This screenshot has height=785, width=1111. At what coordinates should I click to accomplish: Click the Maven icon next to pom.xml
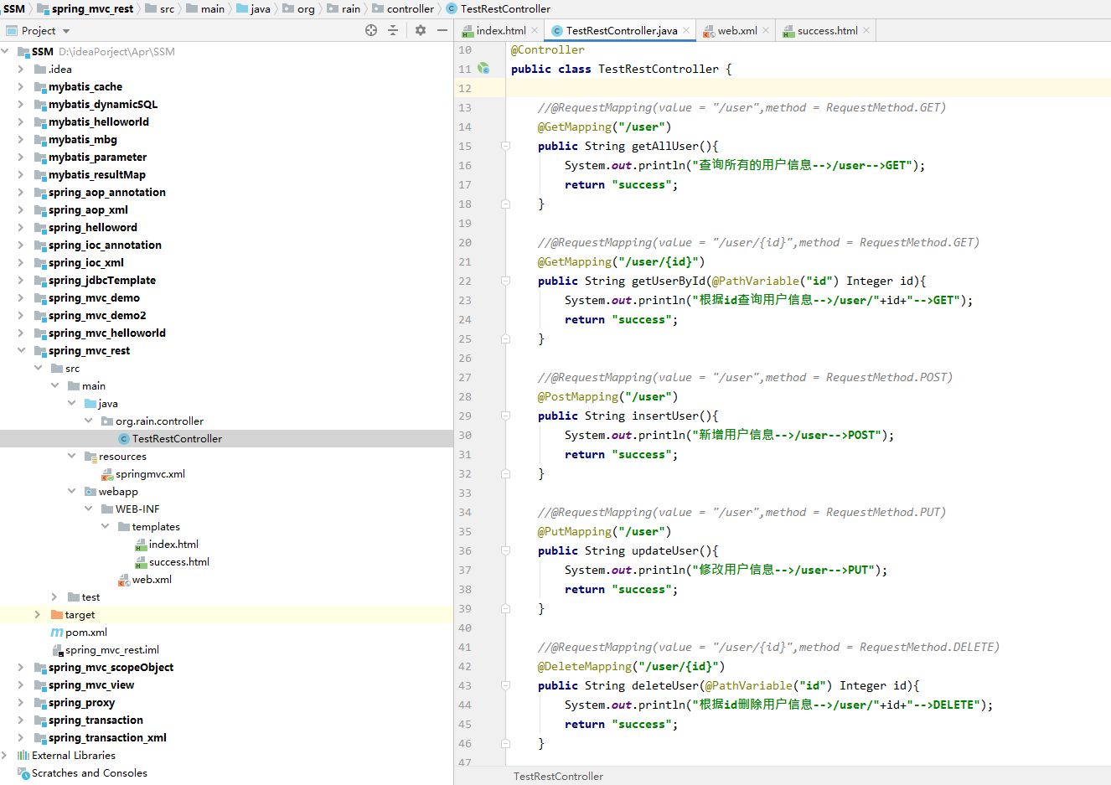click(x=57, y=632)
